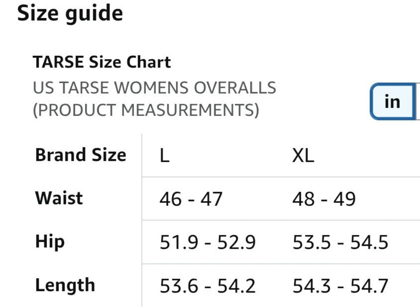Viewport: 420px width, 307px height.
Task: Click the "Brand Size" row header
Action: (80, 155)
